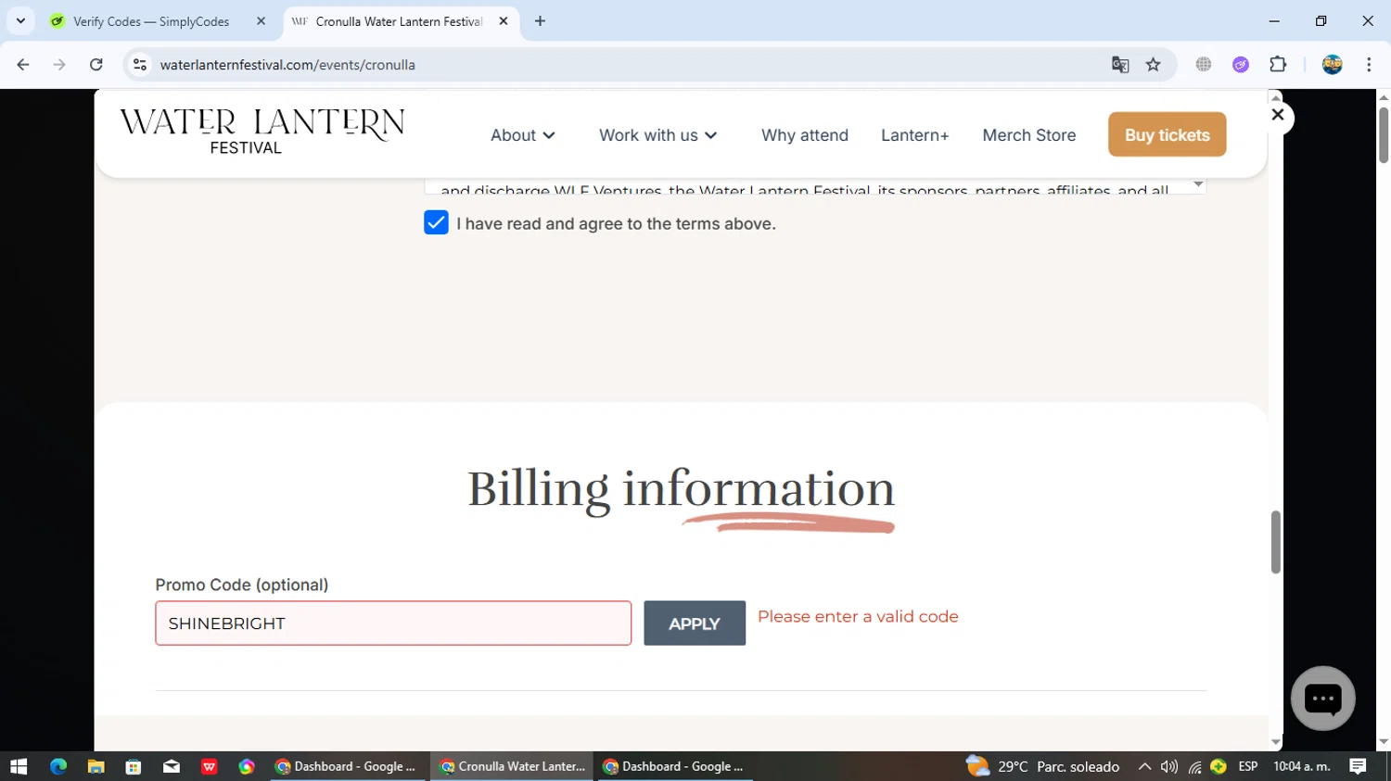Visit the Merch Store
1391x781 pixels.
[1029, 135]
